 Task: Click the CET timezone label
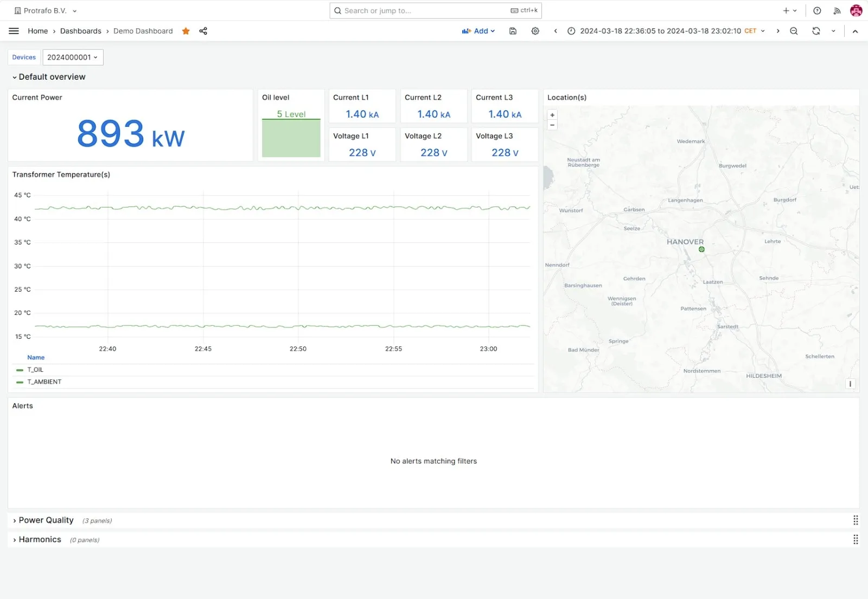point(750,31)
